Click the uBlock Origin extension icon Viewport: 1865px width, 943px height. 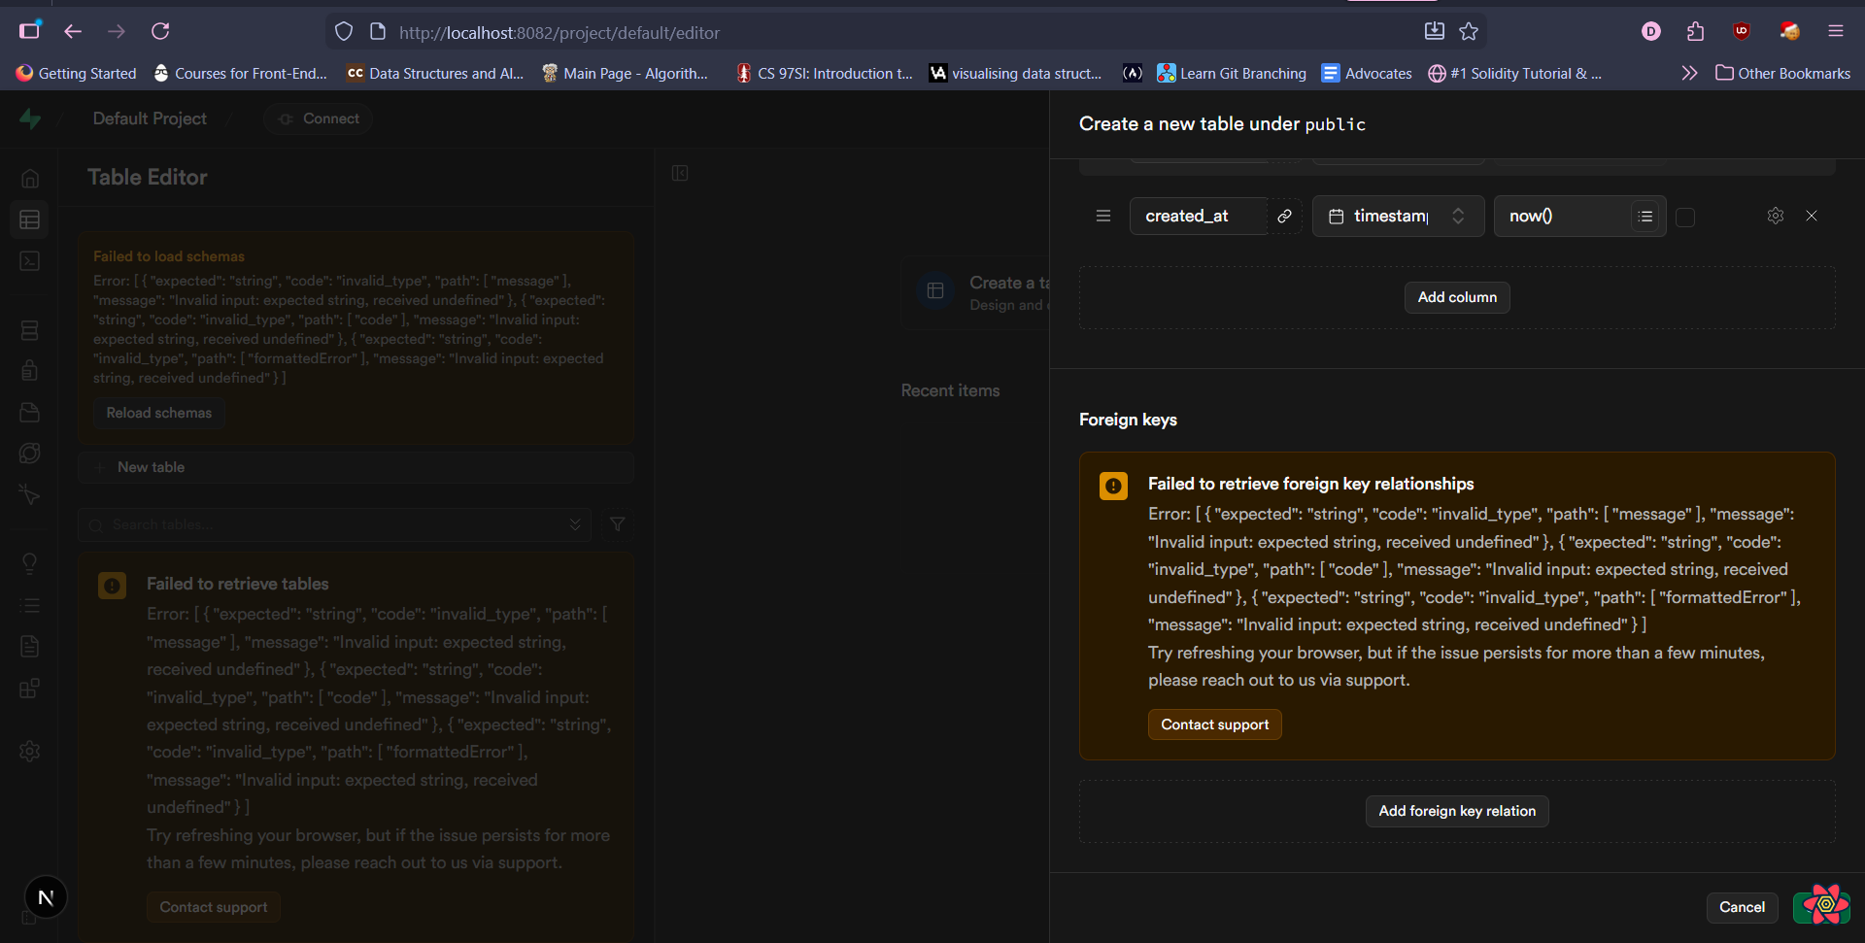pos(1742,31)
